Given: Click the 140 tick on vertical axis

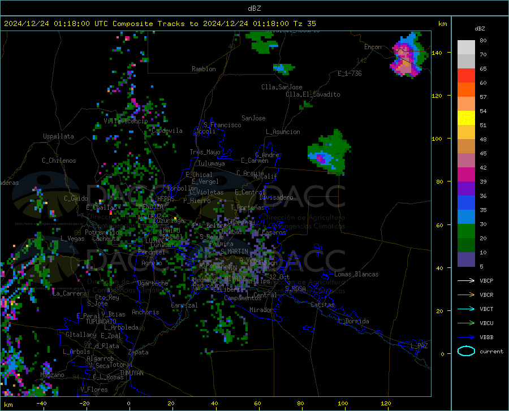Looking at the screenshot, I should (437, 53).
